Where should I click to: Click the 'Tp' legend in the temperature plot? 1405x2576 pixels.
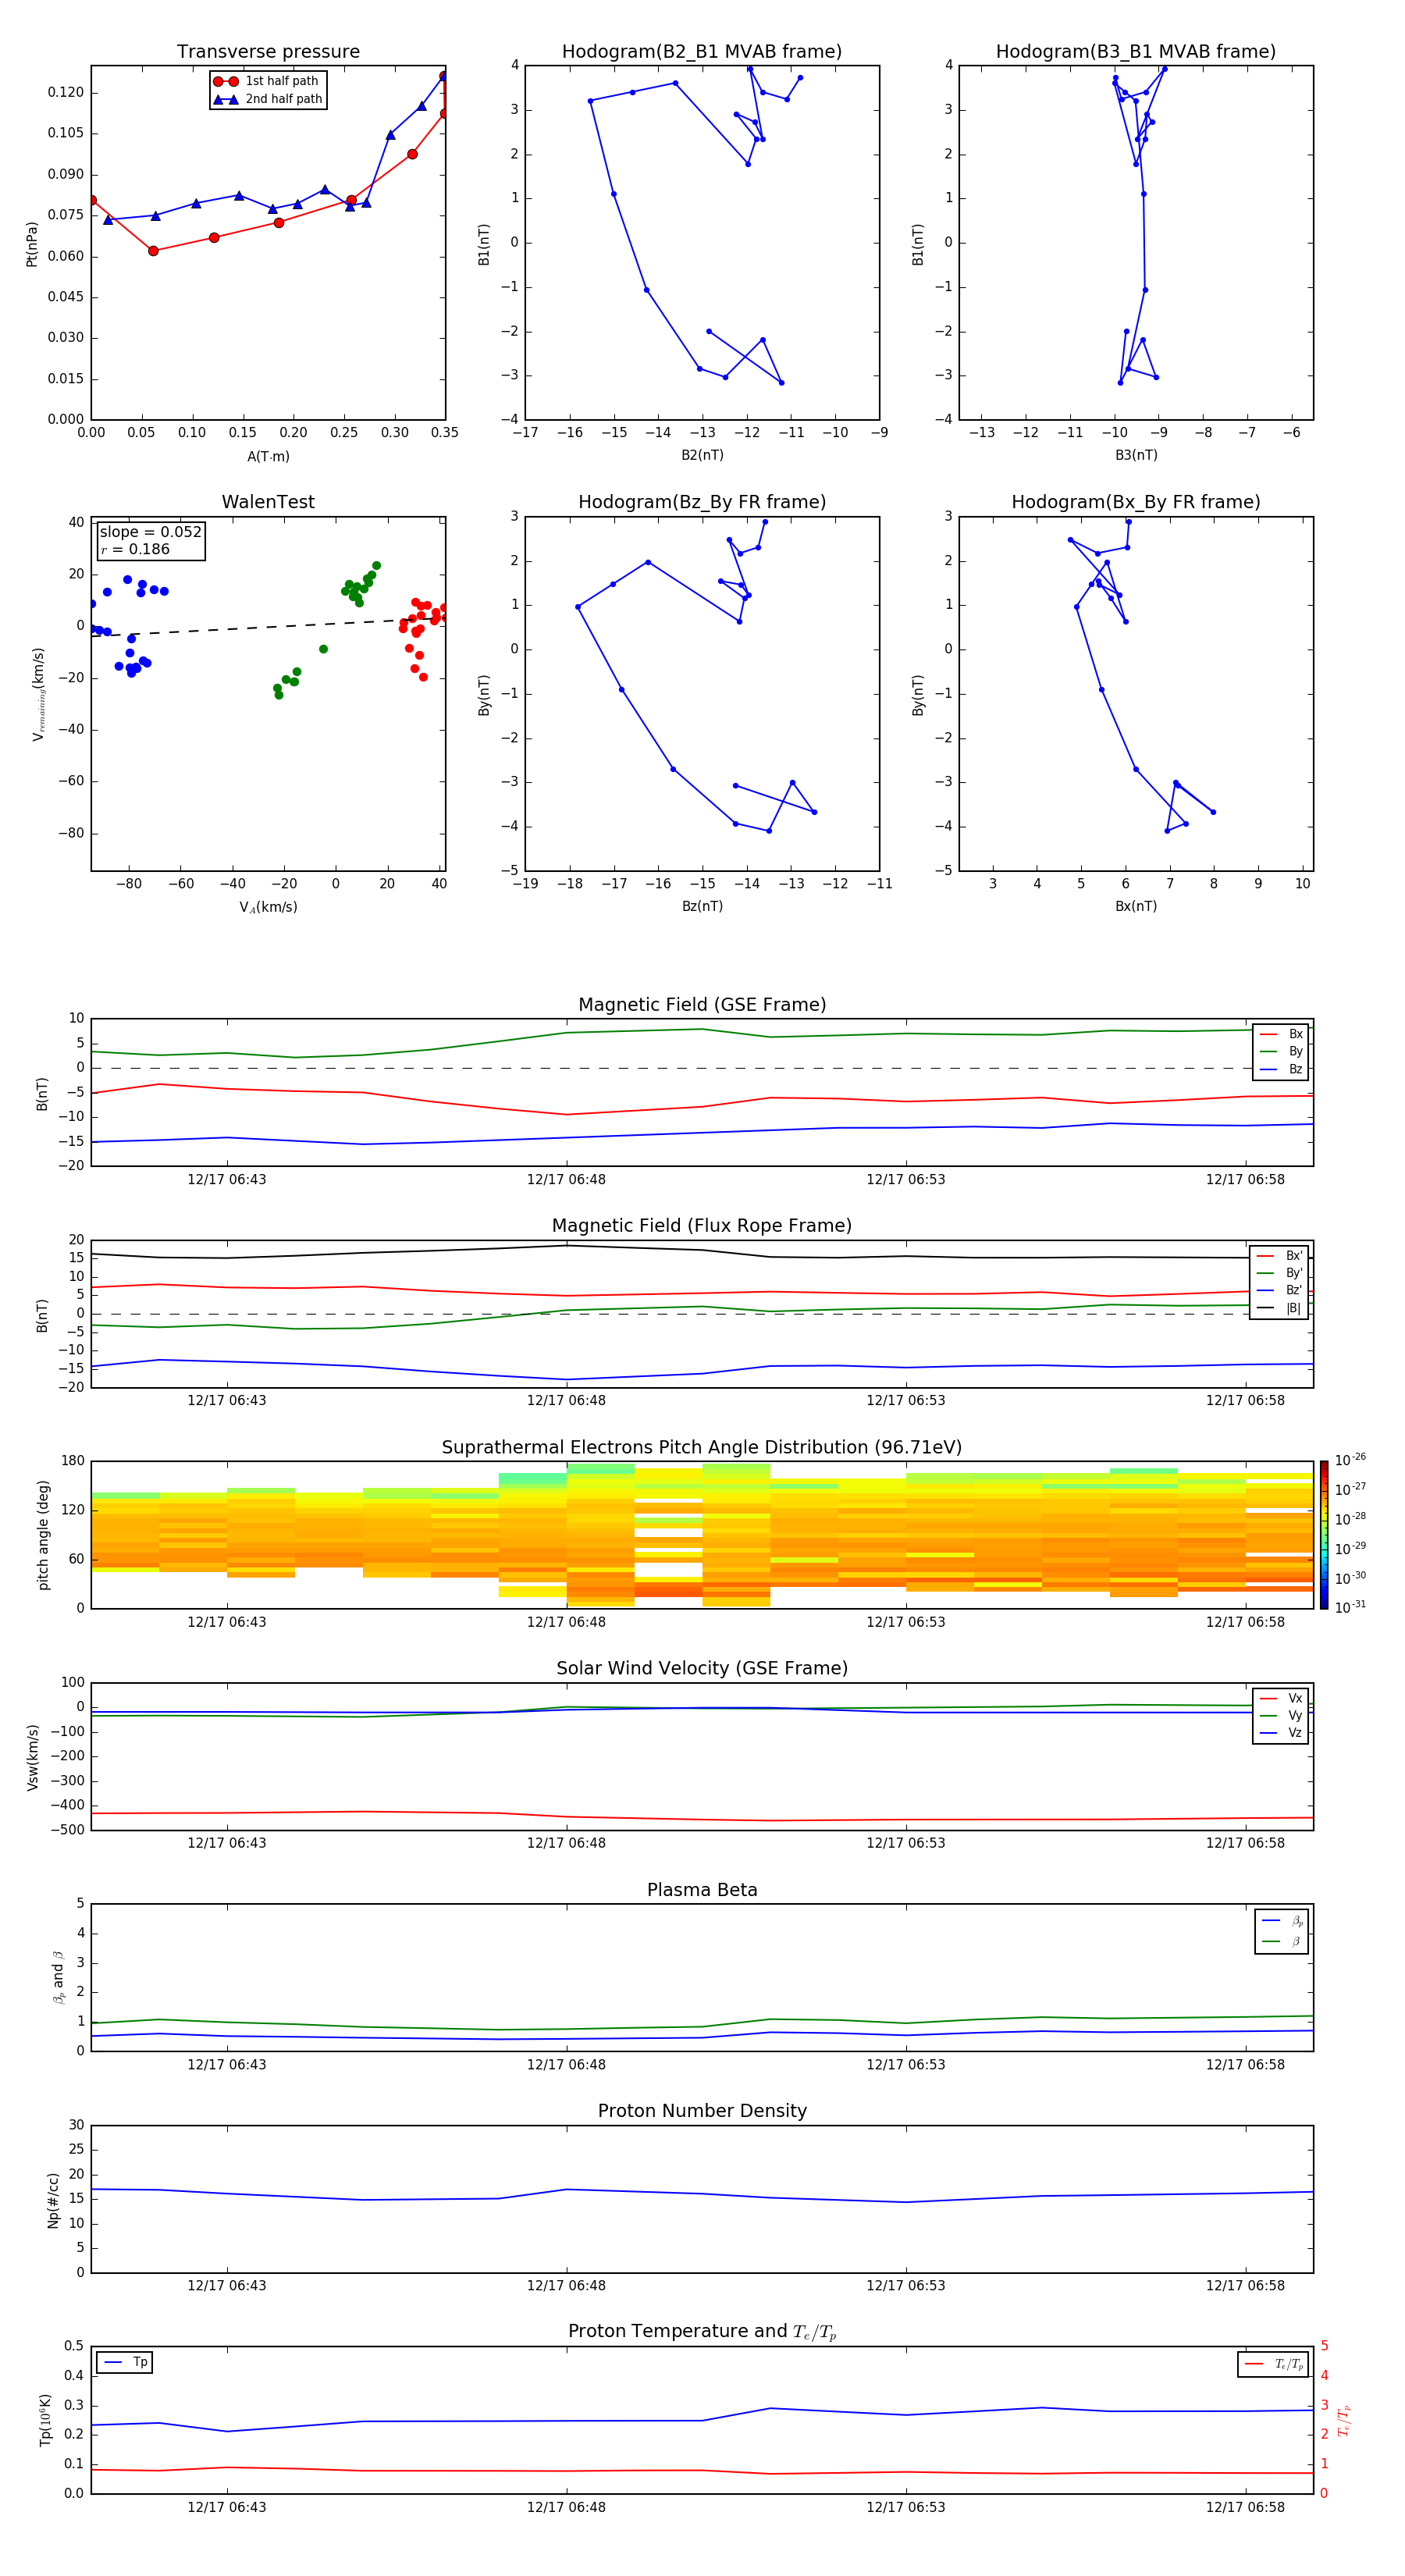[125, 2362]
